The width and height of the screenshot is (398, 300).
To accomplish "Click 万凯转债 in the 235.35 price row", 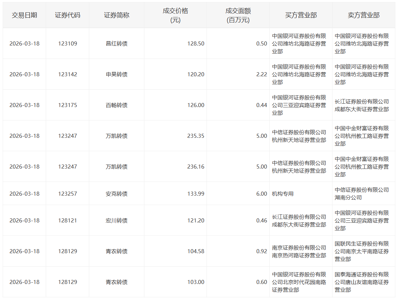I will click(117, 136).
